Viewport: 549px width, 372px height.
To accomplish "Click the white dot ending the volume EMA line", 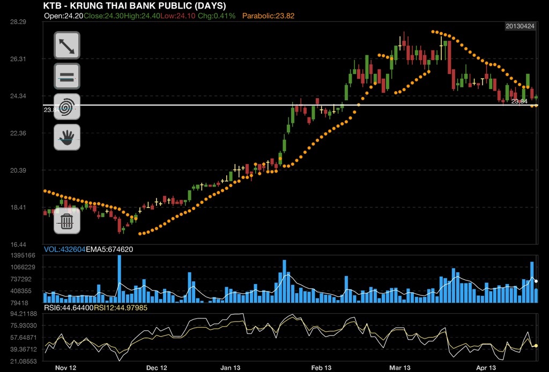I will (x=536, y=281).
